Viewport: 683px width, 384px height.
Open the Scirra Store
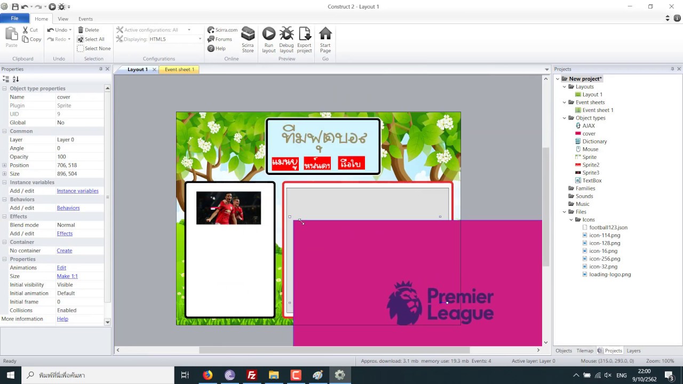coord(248,39)
